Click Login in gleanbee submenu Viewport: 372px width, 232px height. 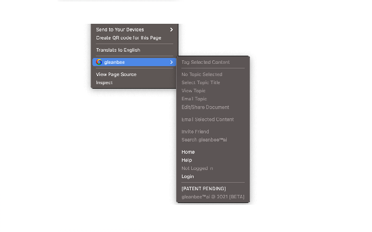click(188, 176)
